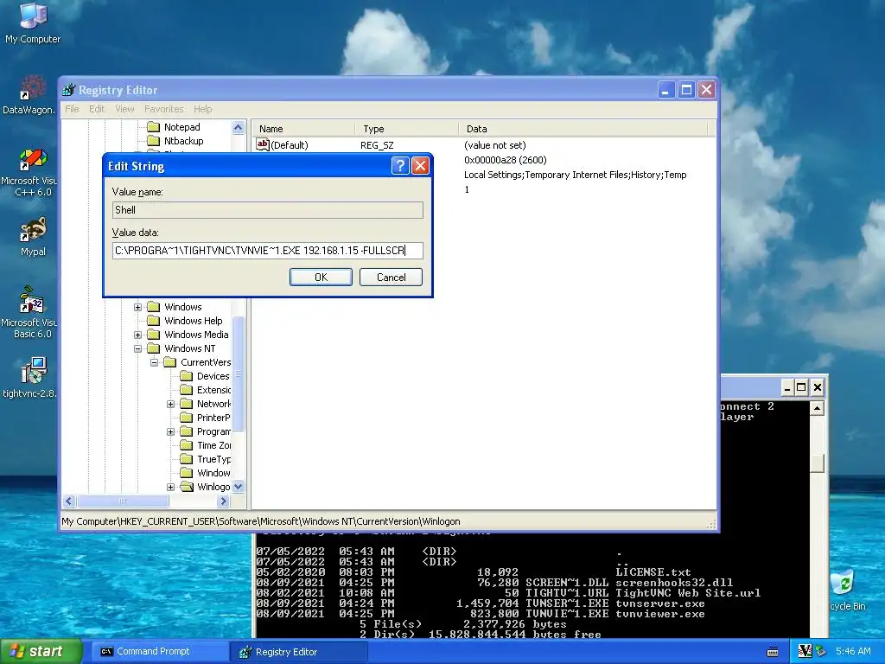Viewport: 885px width, 664px height.
Task: Open the File menu in Registry Editor
Action: pyautogui.click(x=73, y=109)
